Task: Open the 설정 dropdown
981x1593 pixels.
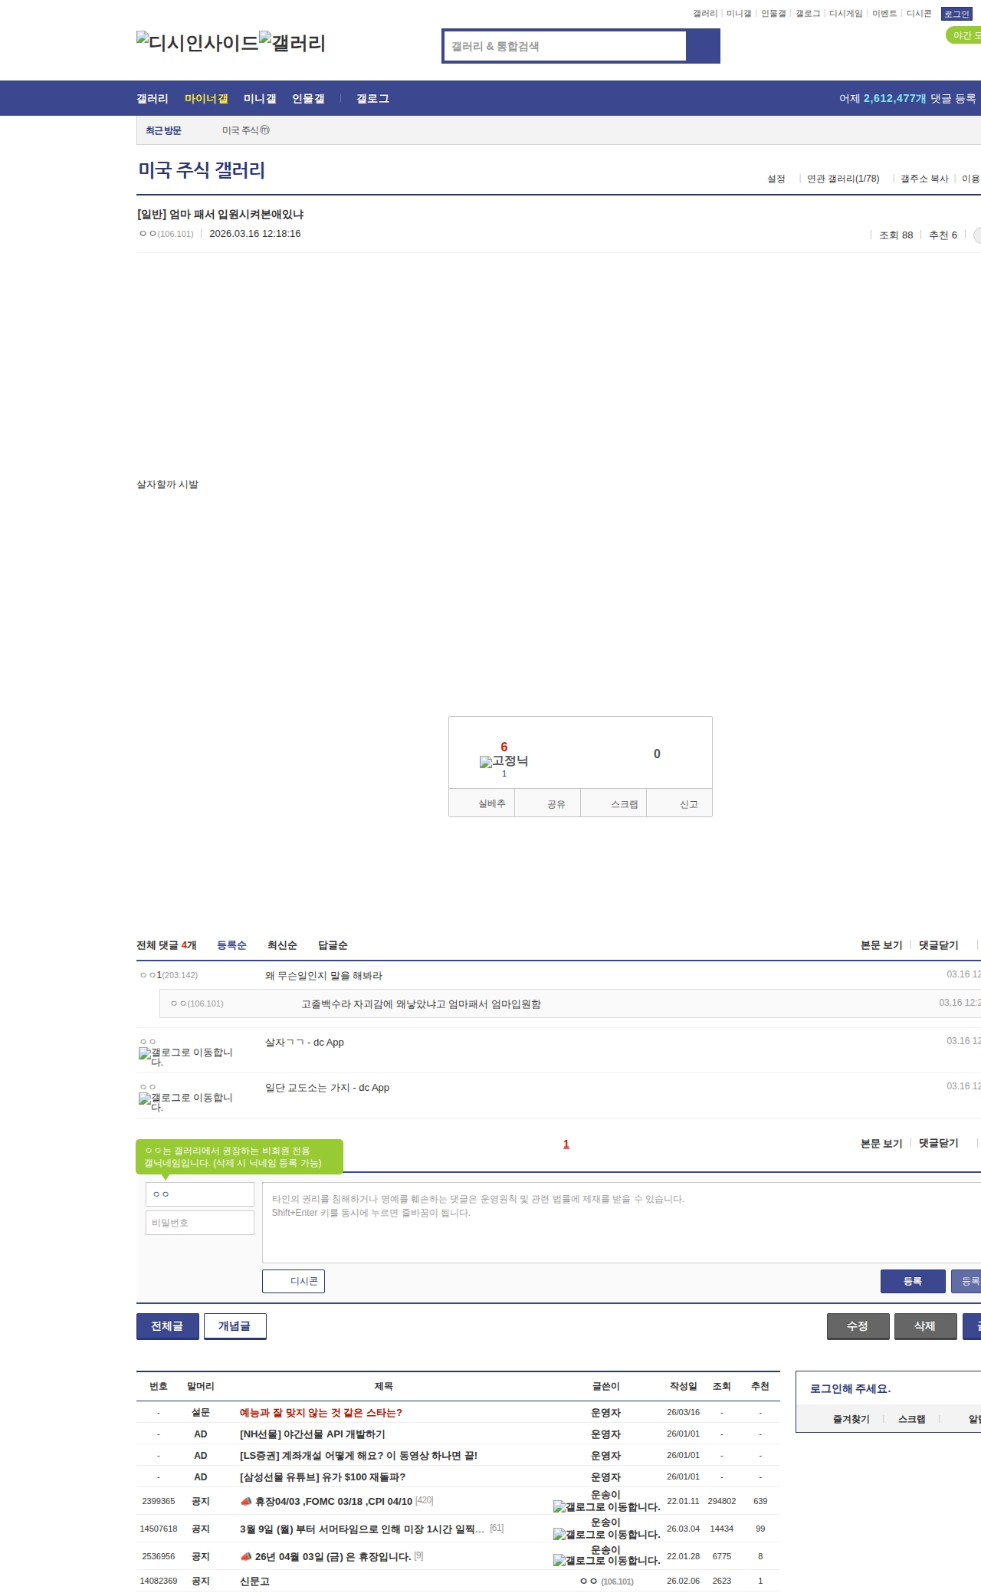Action: click(x=777, y=179)
